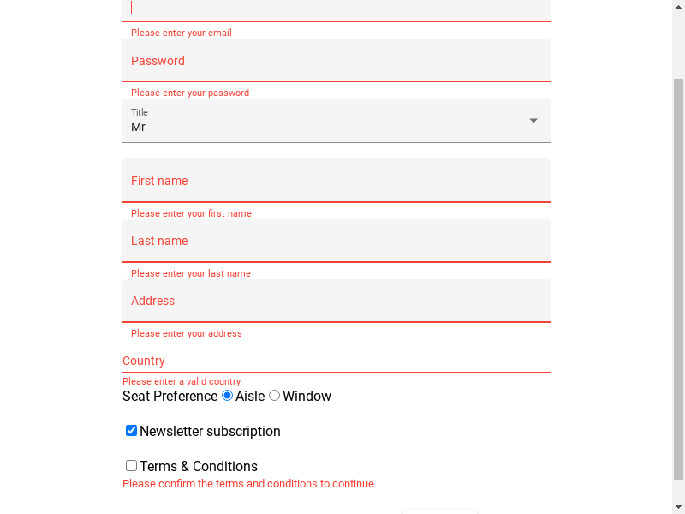The width and height of the screenshot is (685, 514).
Task: Click the "Terms & Conditions" label text
Action: tap(199, 466)
